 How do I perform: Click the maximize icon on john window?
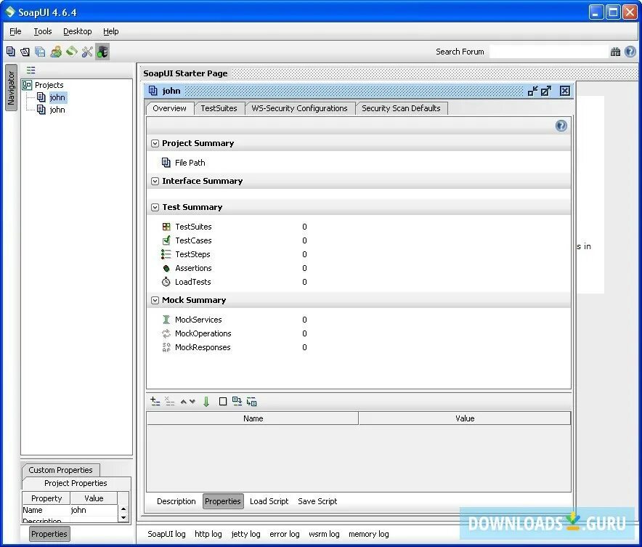click(546, 91)
